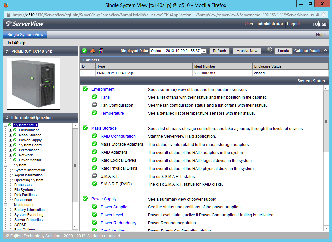Click the green icon beside RAID Adapters
Image resolution: width=332 pixels, height=242 pixels.
click(94, 152)
